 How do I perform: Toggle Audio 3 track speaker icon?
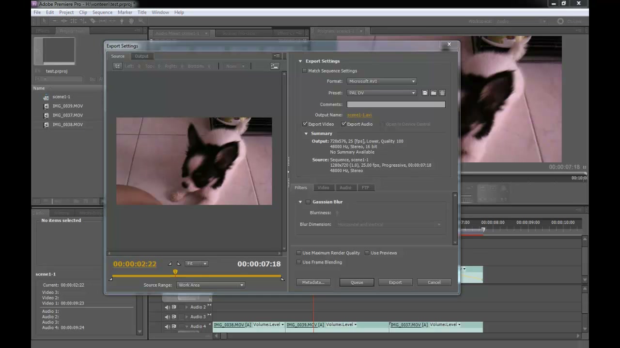167,317
